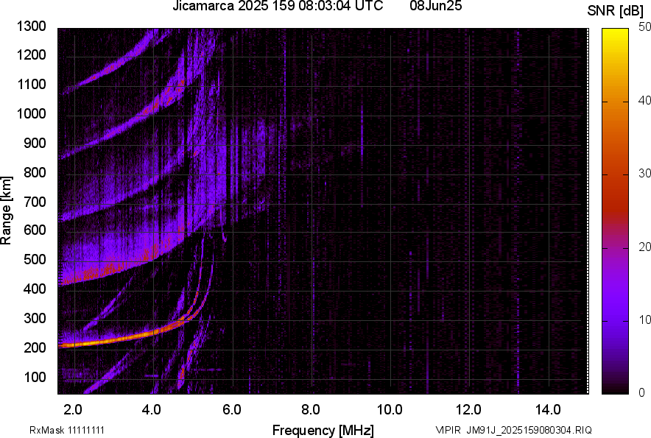Click the 'Frequency [MHz]' axis label
The height and width of the screenshot is (438, 651).
[x=323, y=430]
